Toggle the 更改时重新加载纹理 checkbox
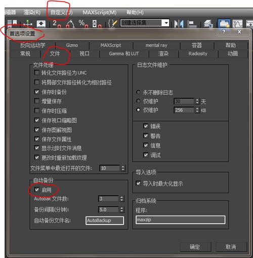Screen dimensions: 253x258 click(36, 157)
